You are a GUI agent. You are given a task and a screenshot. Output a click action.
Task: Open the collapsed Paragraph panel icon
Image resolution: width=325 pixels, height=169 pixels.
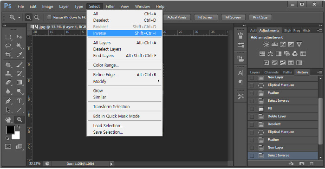coord(240,83)
